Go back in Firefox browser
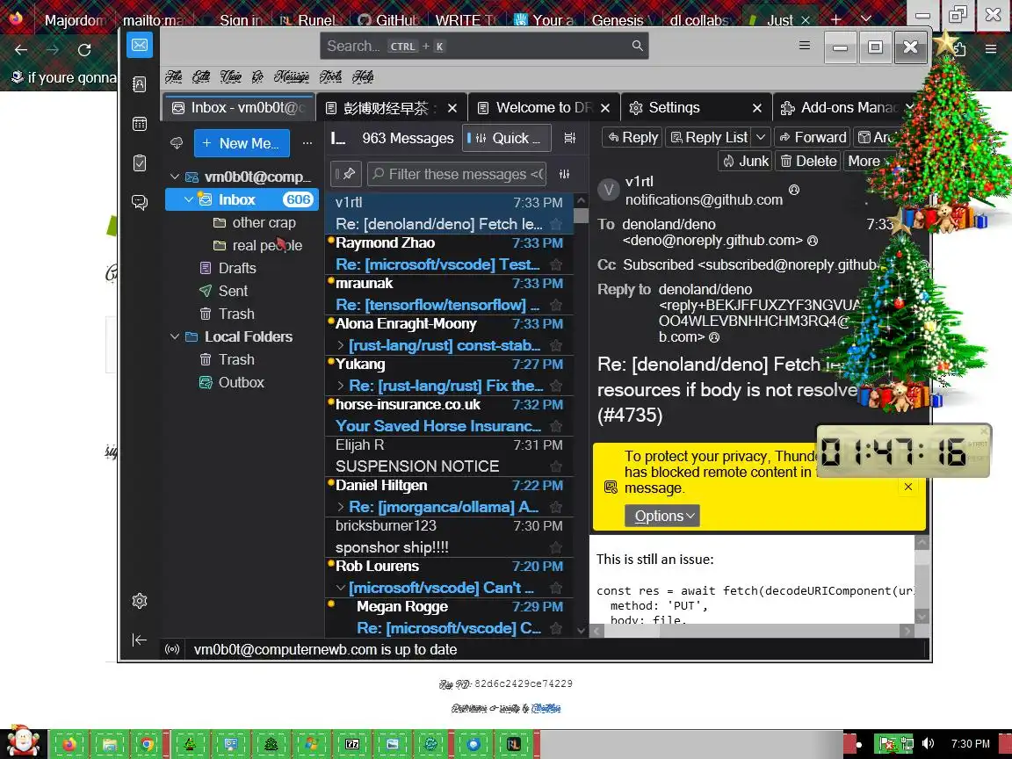 pos(21,50)
